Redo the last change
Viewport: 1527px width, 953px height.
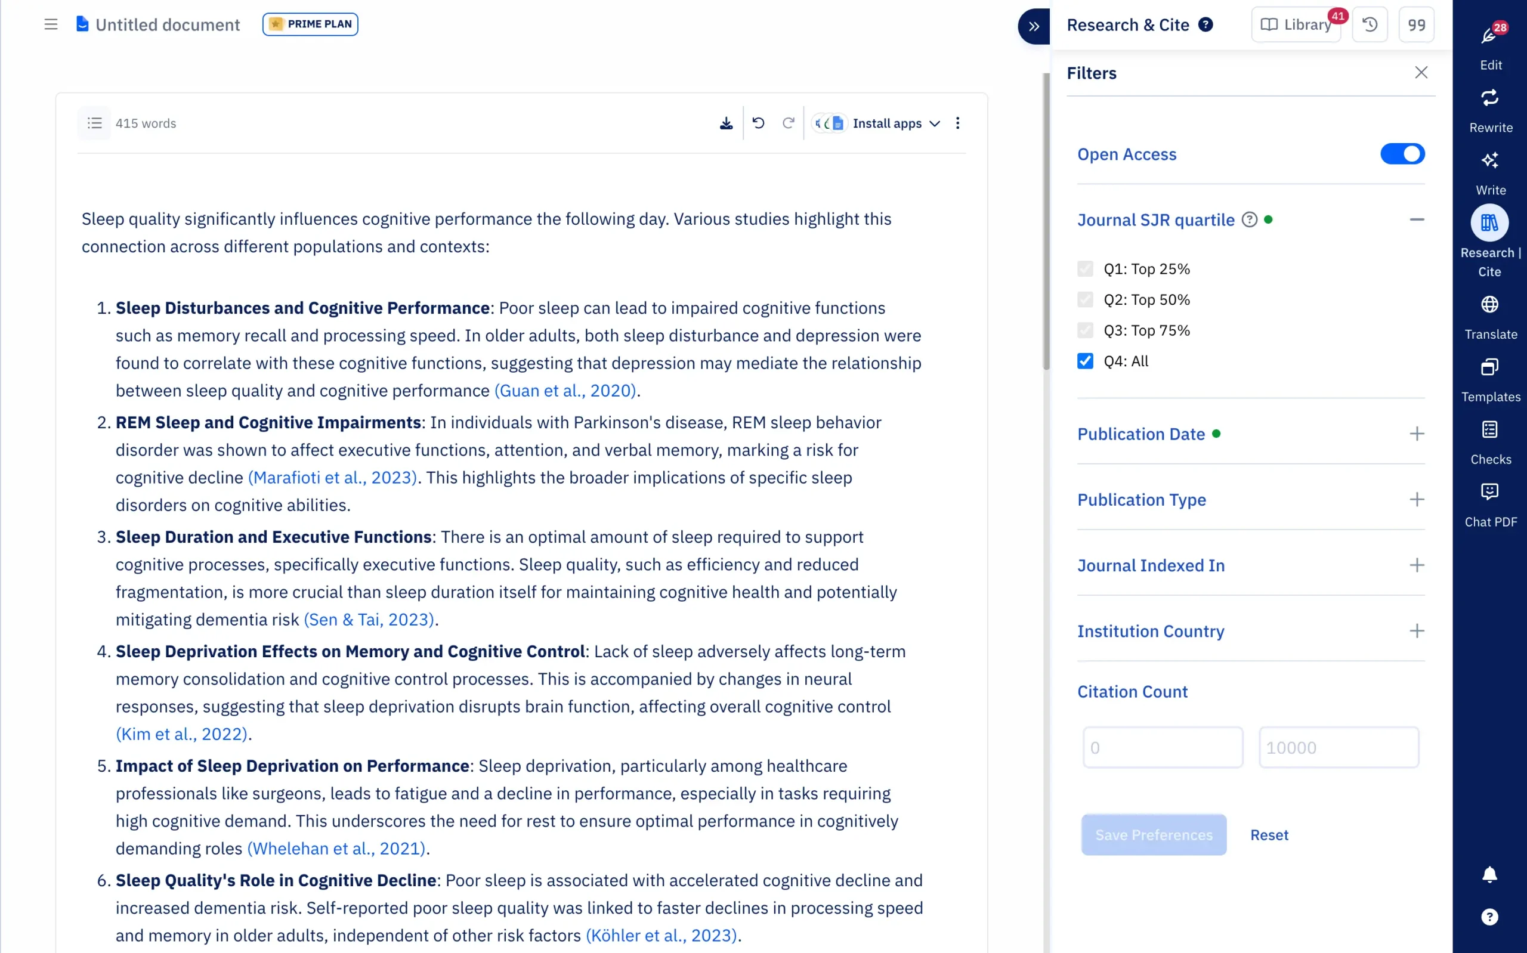(788, 123)
